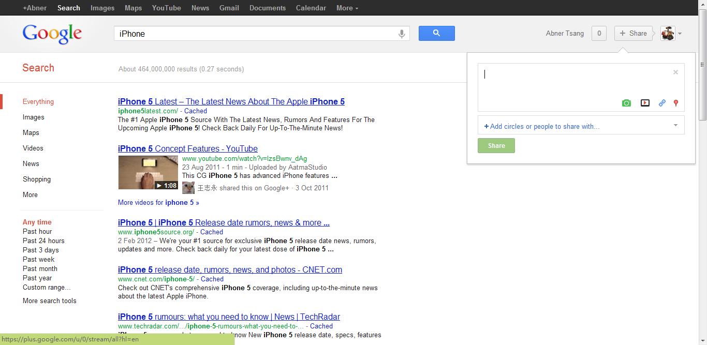Select the Past year filter
The height and width of the screenshot is (345, 707).
point(37,278)
